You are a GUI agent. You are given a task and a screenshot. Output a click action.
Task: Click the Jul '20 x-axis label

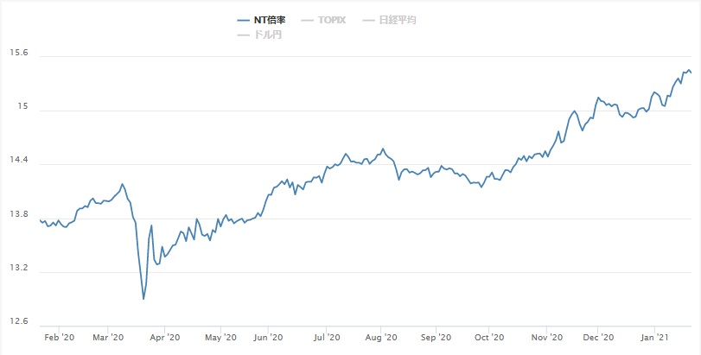click(x=325, y=338)
